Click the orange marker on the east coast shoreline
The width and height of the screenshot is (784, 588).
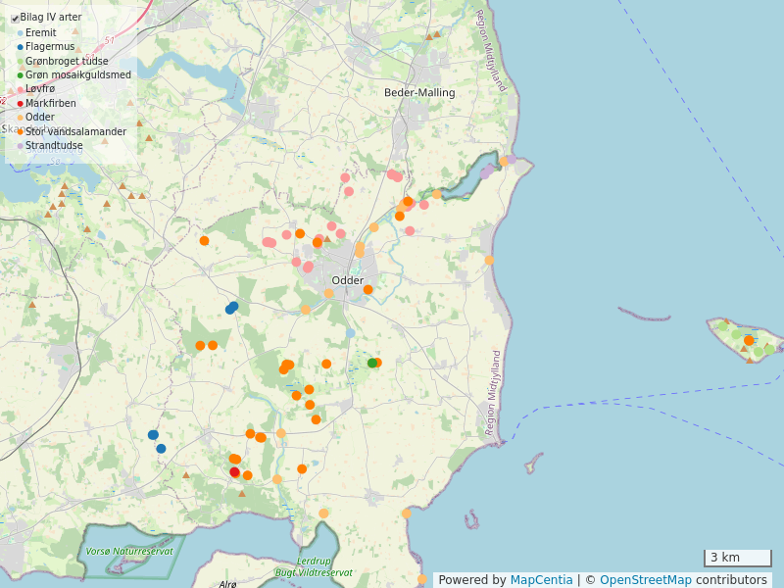click(489, 260)
